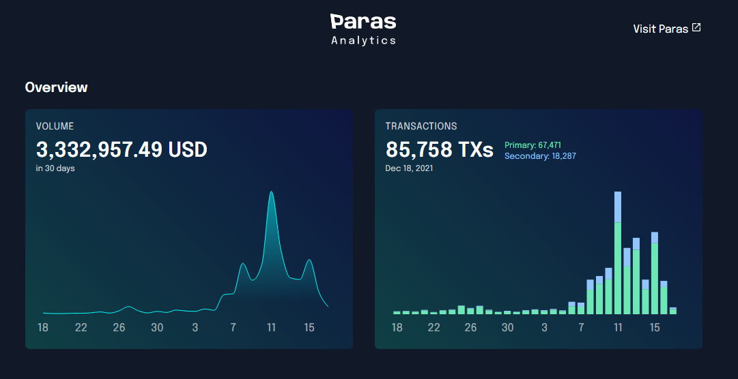Viewport: 738px width, 379px height.
Task: Click axis label 18 in transactions chart
Action: pyautogui.click(x=397, y=327)
